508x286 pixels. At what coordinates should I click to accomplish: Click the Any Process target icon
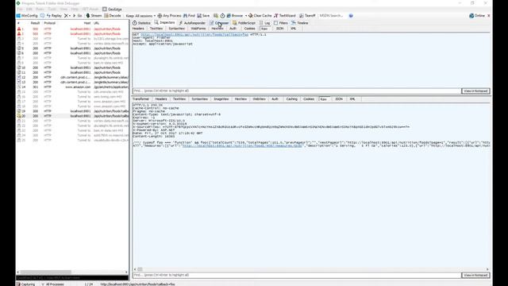[169, 16]
